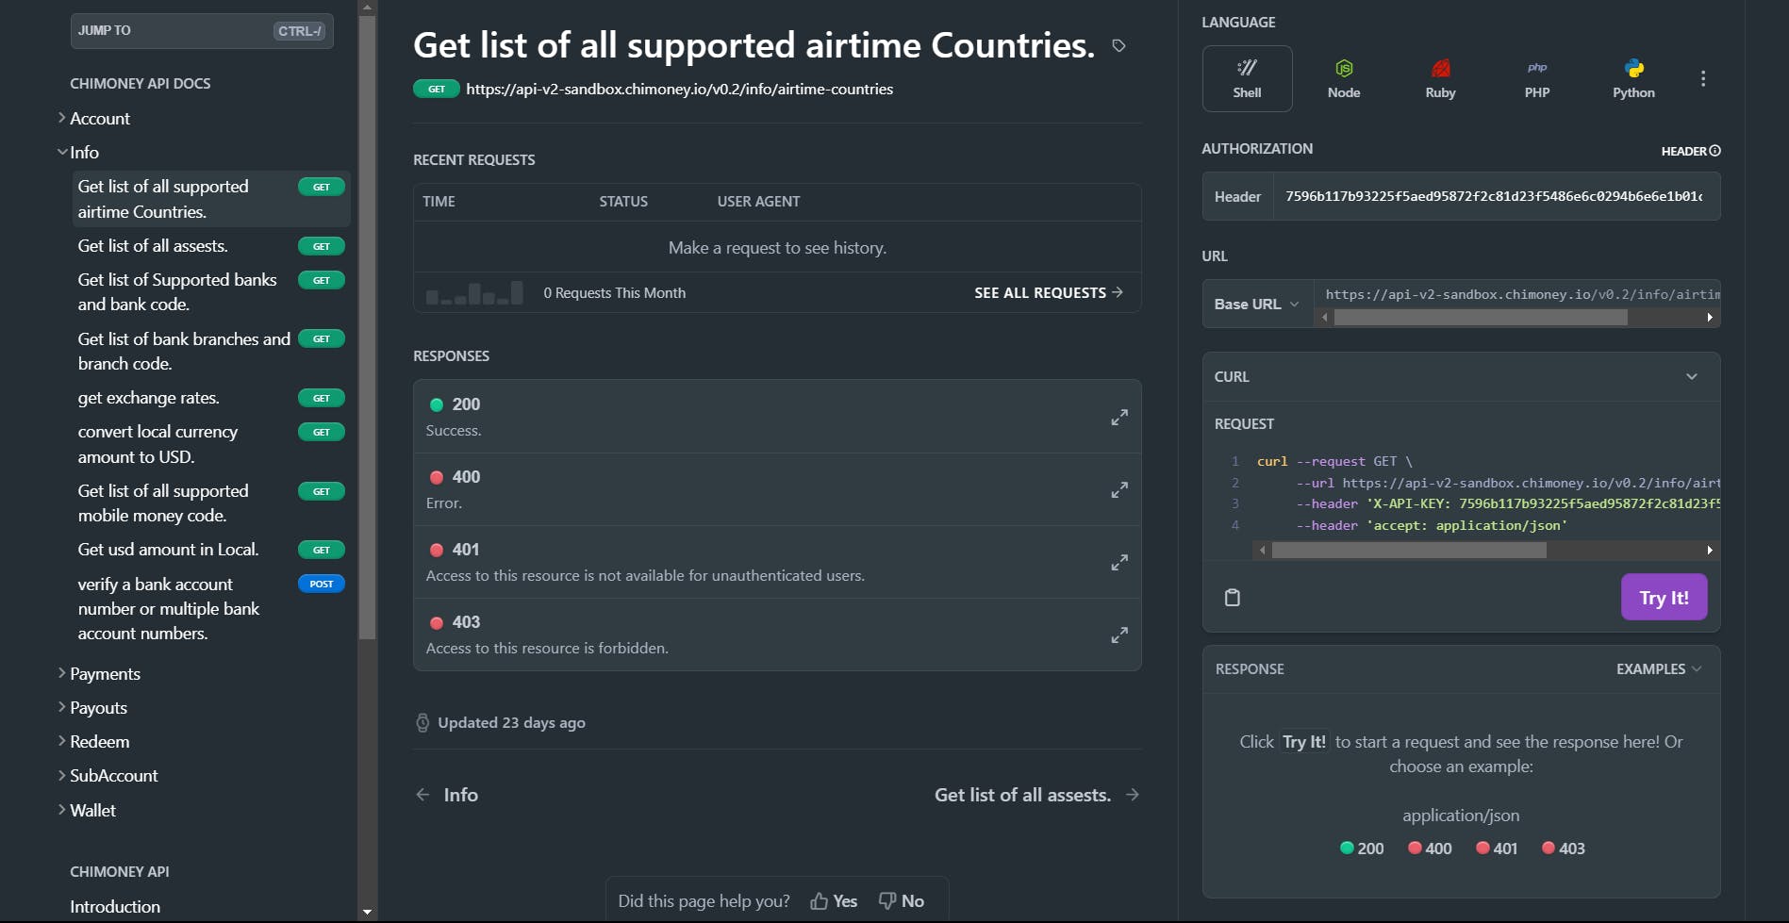Click the "0 Requests This Month" text
Screen dimensions: 1789x923
[615, 293]
